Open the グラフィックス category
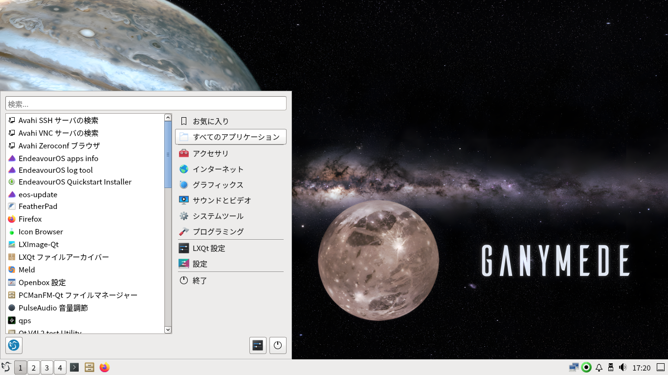 (x=231, y=185)
